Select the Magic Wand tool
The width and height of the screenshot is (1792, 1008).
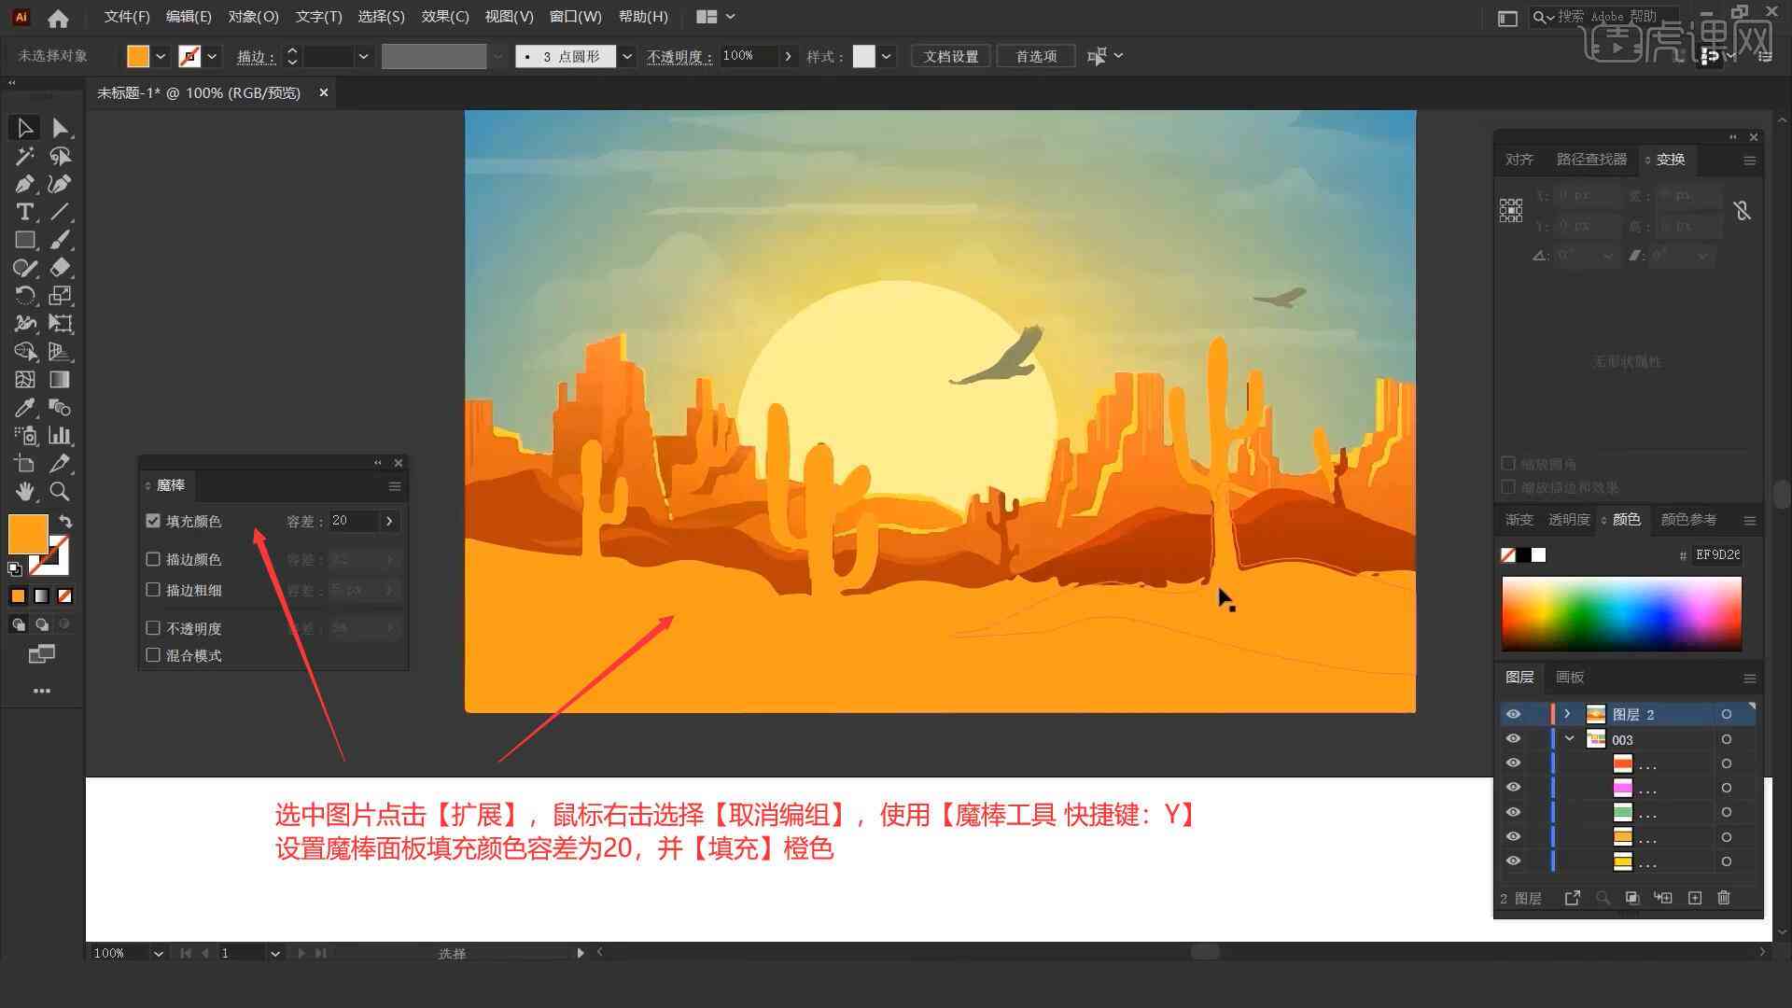coord(23,155)
